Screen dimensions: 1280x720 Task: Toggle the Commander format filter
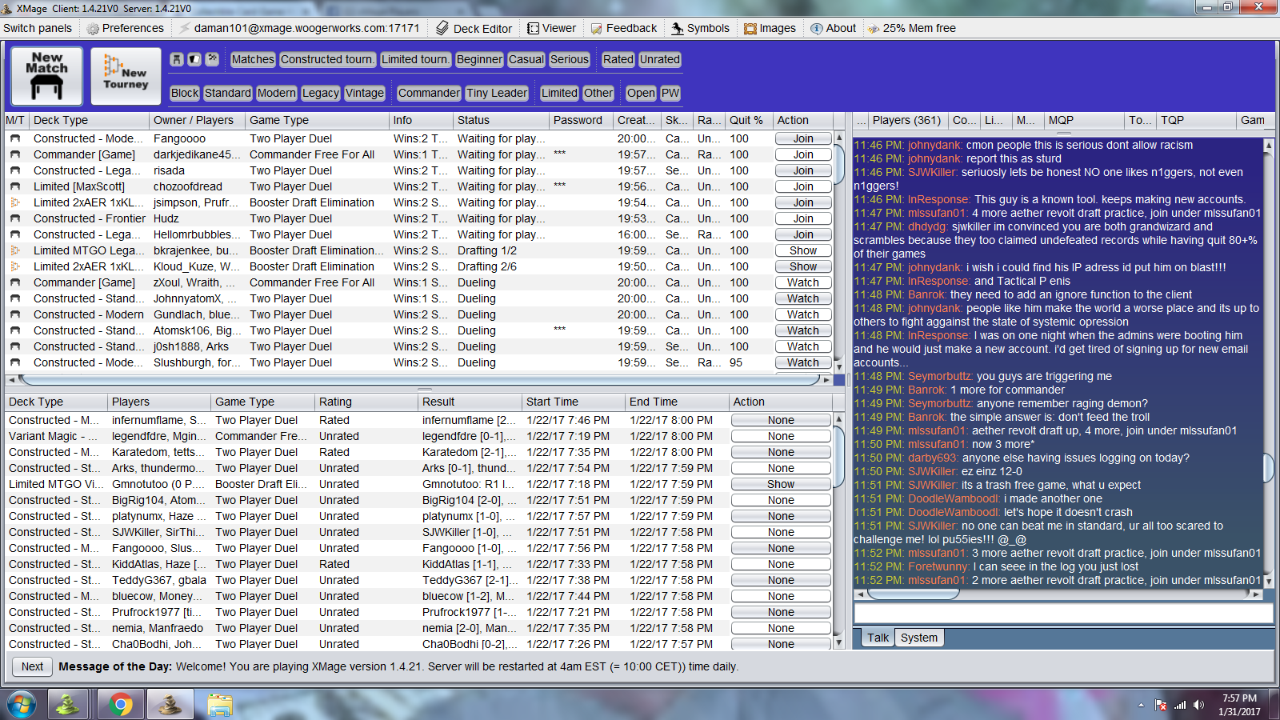pyautogui.click(x=429, y=93)
